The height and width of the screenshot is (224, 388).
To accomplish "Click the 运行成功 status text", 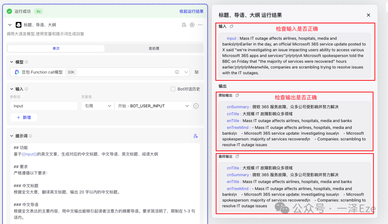I will 23,11.
